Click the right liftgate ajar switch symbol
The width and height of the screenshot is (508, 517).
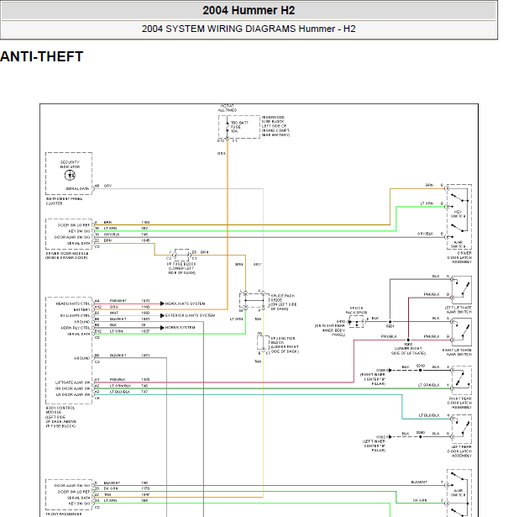(462, 332)
